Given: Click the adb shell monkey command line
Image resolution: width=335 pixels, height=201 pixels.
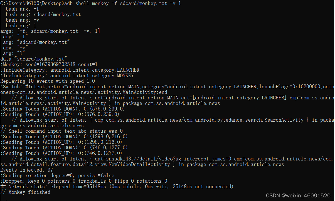Looking at the screenshot, I should coord(90,3).
